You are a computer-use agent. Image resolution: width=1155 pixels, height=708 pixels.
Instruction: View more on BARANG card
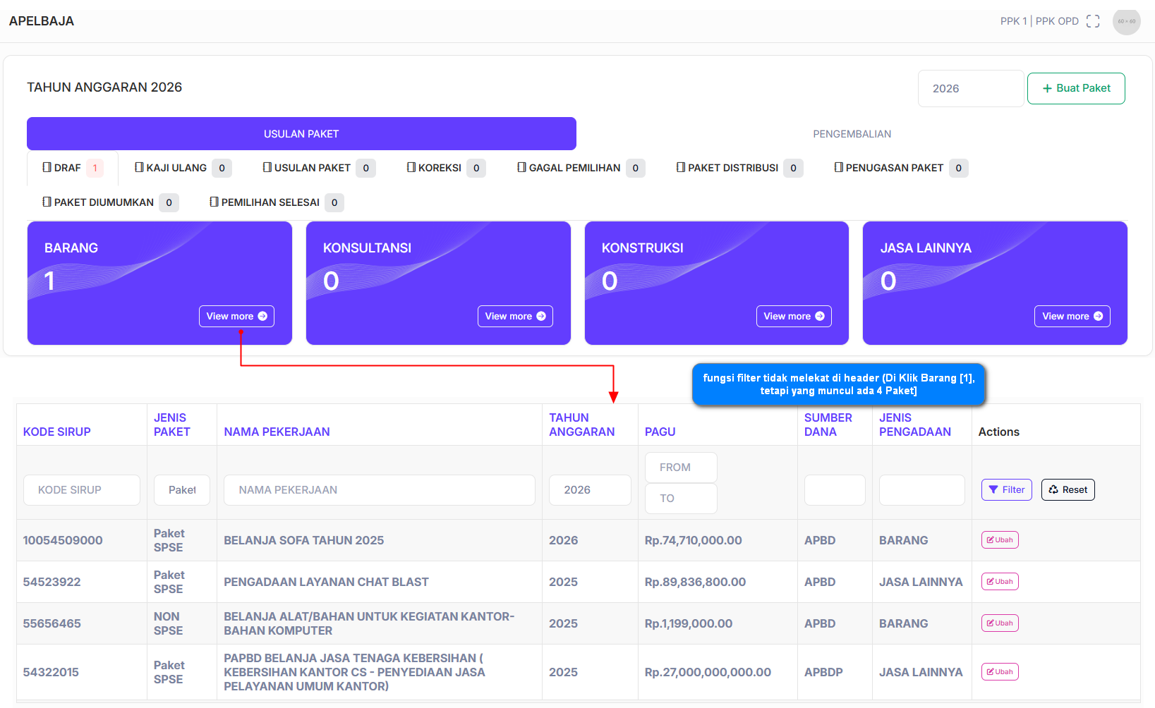(236, 316)
